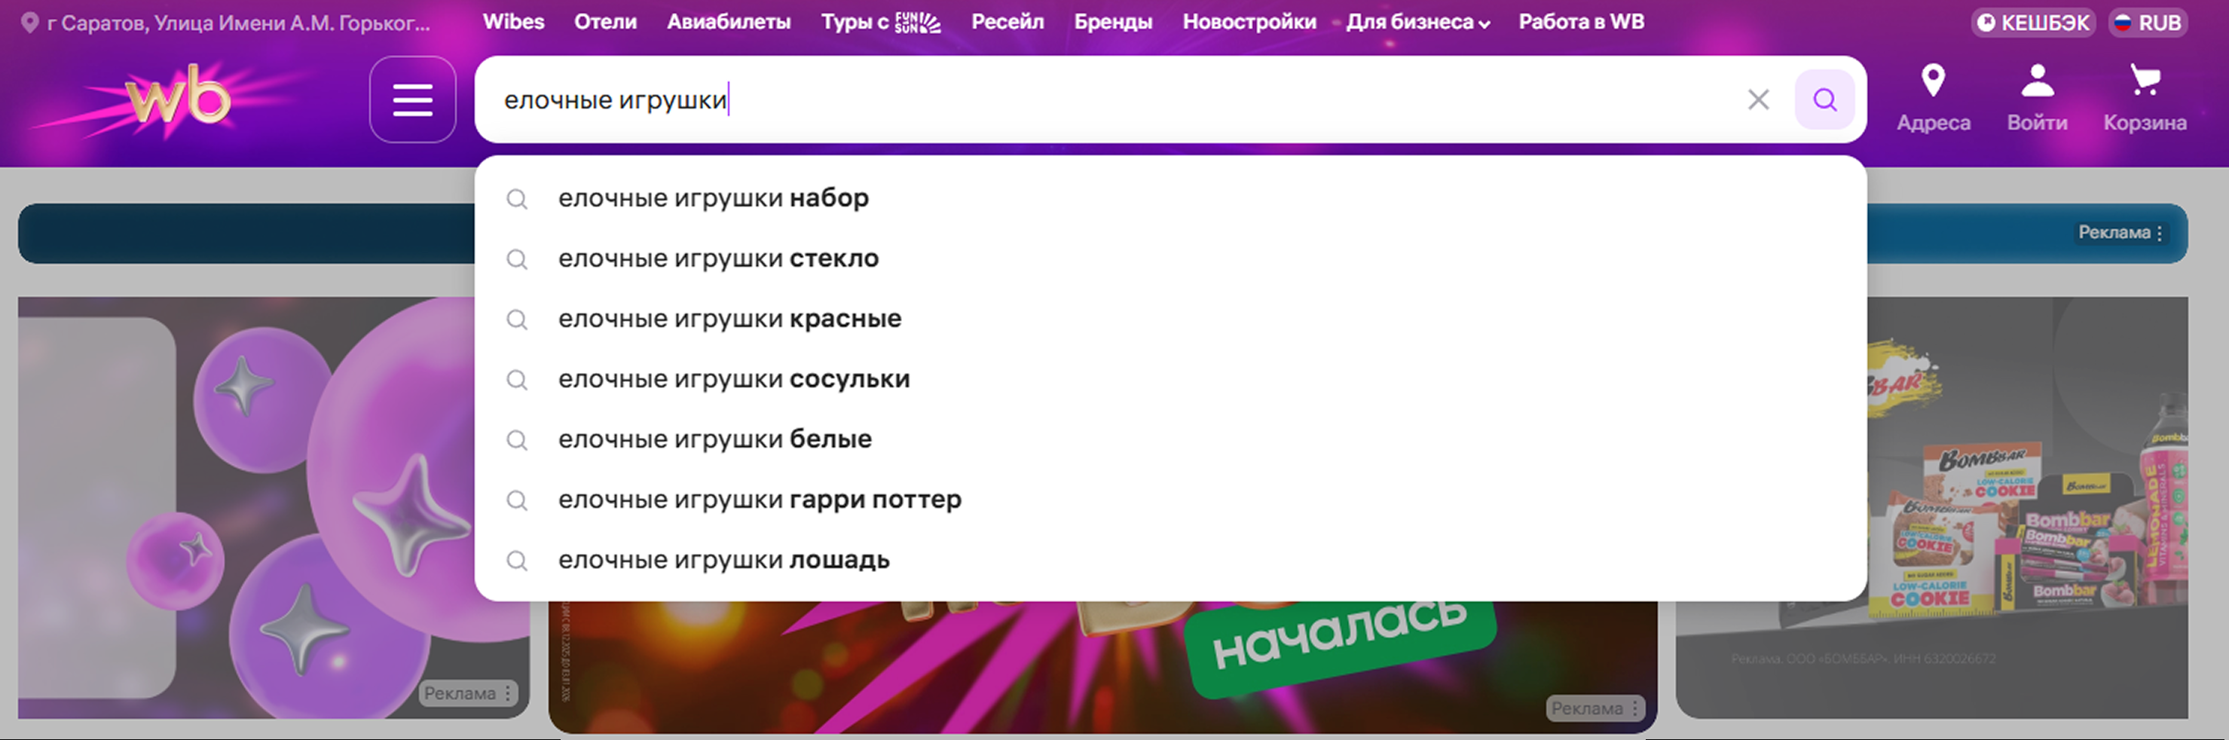
Task: Open the hamburger catalog menu
Action: [413, 99]
